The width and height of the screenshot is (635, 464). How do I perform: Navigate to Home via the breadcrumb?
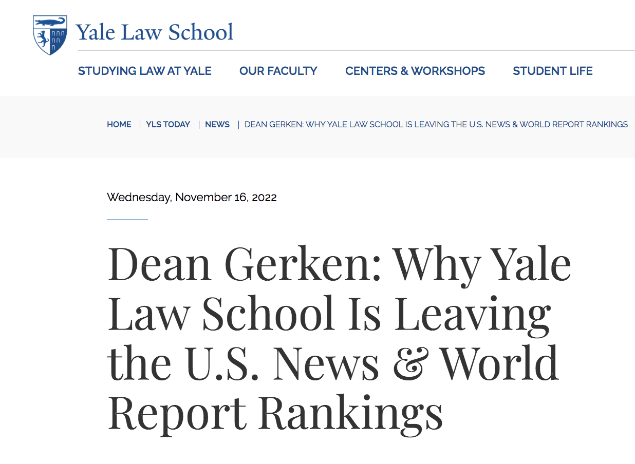(x=119, y=124)
